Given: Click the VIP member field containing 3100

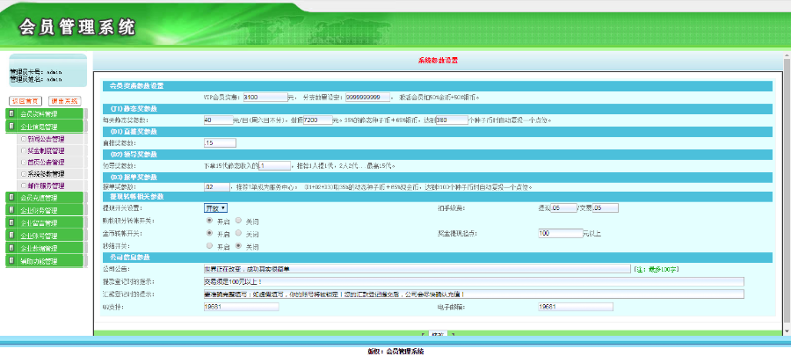Looking at the screenshot, I should point(265,98).
